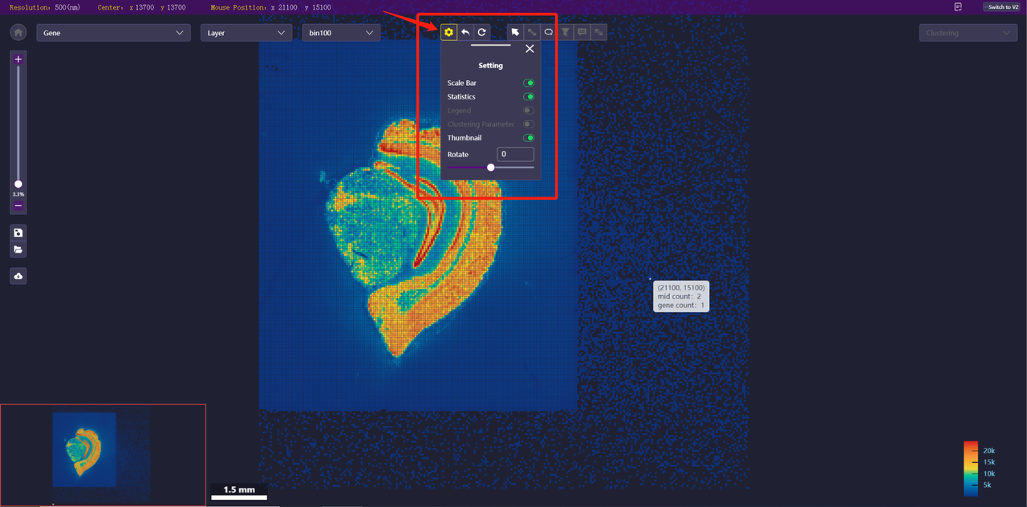Click the save disk icon
Screen dimensions: 1027x507
[x=18, y=233]
